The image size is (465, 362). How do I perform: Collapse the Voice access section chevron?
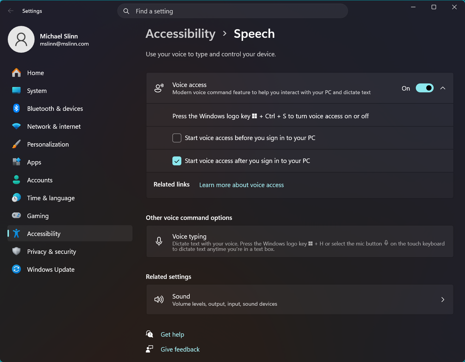(443, 88)
